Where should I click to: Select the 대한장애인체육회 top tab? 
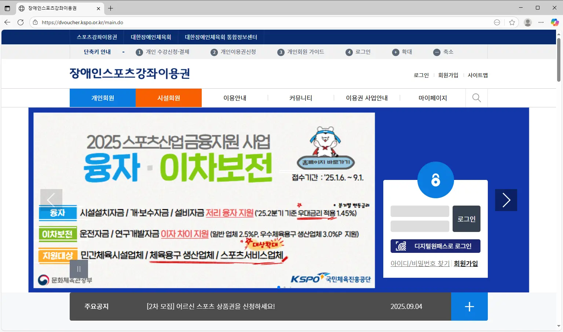(151, 37)
